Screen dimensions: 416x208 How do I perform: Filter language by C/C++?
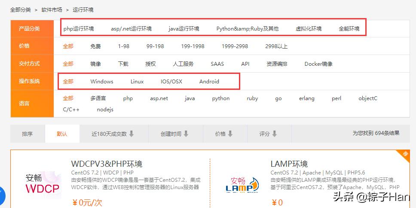click(x=71, y=110)
